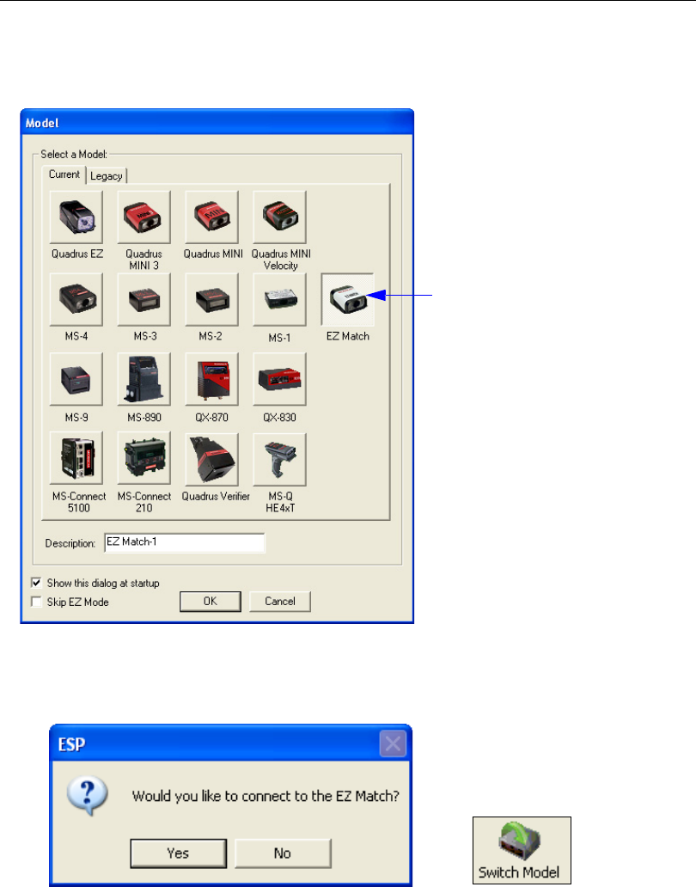Pick the MS-890 scanner icon
The image size is (696, 887).
click(x=144, y=379)
